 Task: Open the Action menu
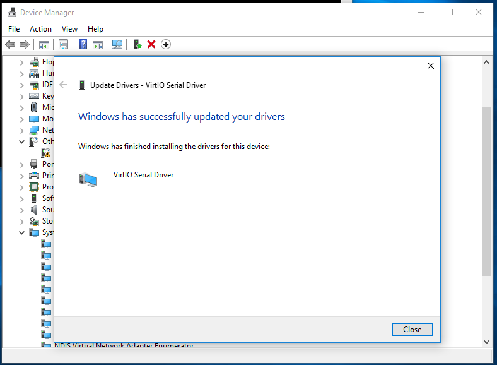40,29
